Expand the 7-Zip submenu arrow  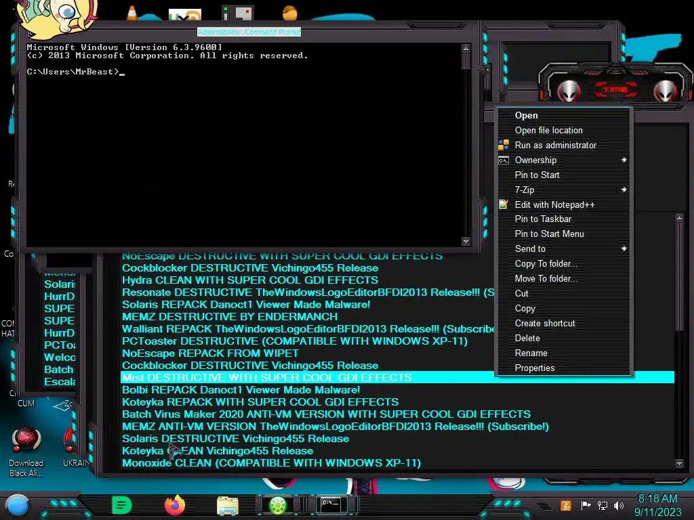click(624, 190)
